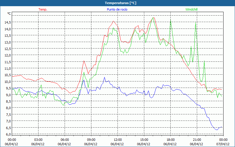Click the 13,5 y-axis value
This screenshot has width=235, height=147.
[x=8, y=36]
